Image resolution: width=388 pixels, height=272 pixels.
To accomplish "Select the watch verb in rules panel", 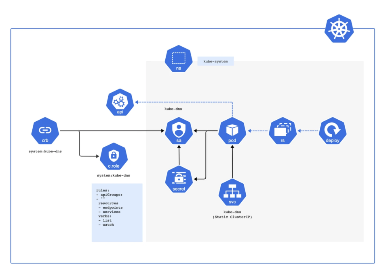I will (105, 225).
